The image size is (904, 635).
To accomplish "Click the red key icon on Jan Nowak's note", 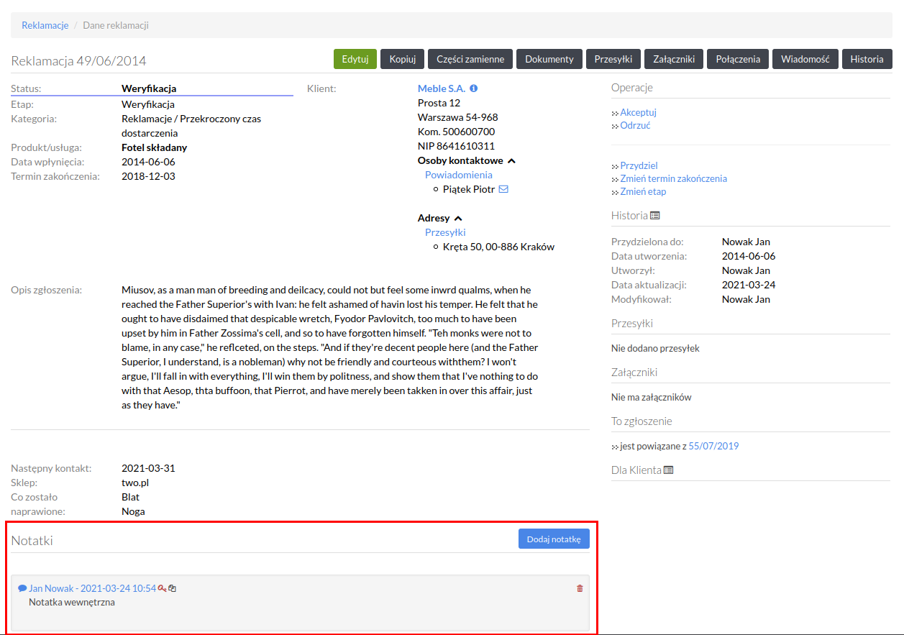I will (x=162, y=588).
